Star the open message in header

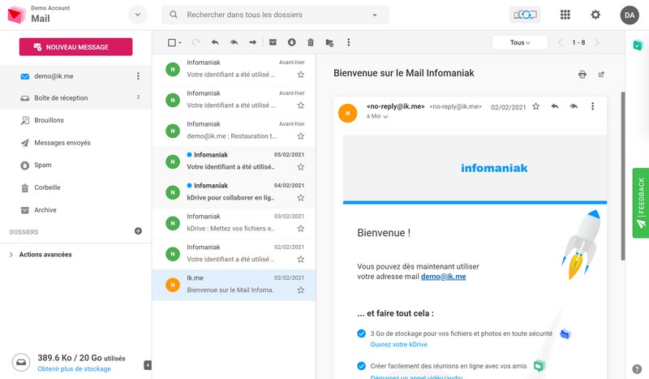coord(536,106)
